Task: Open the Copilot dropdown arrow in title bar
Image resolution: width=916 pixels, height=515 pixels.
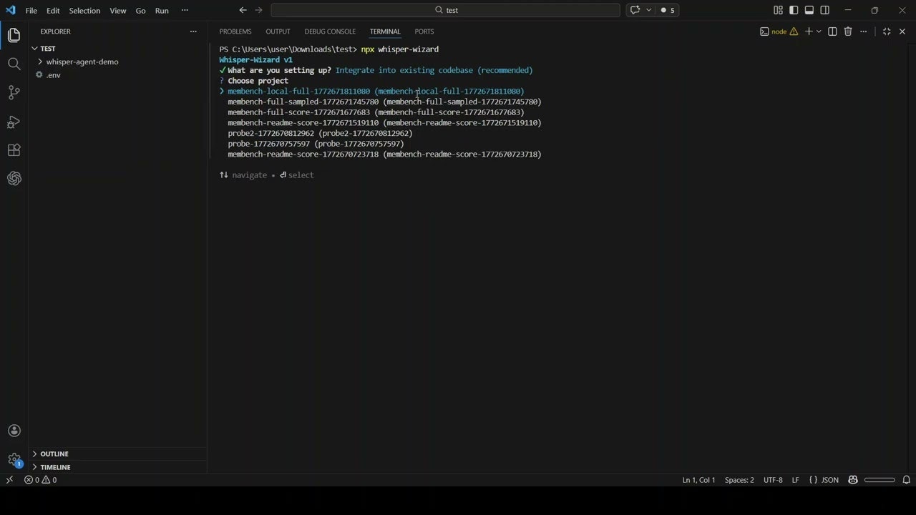Action: pos(648,10)
